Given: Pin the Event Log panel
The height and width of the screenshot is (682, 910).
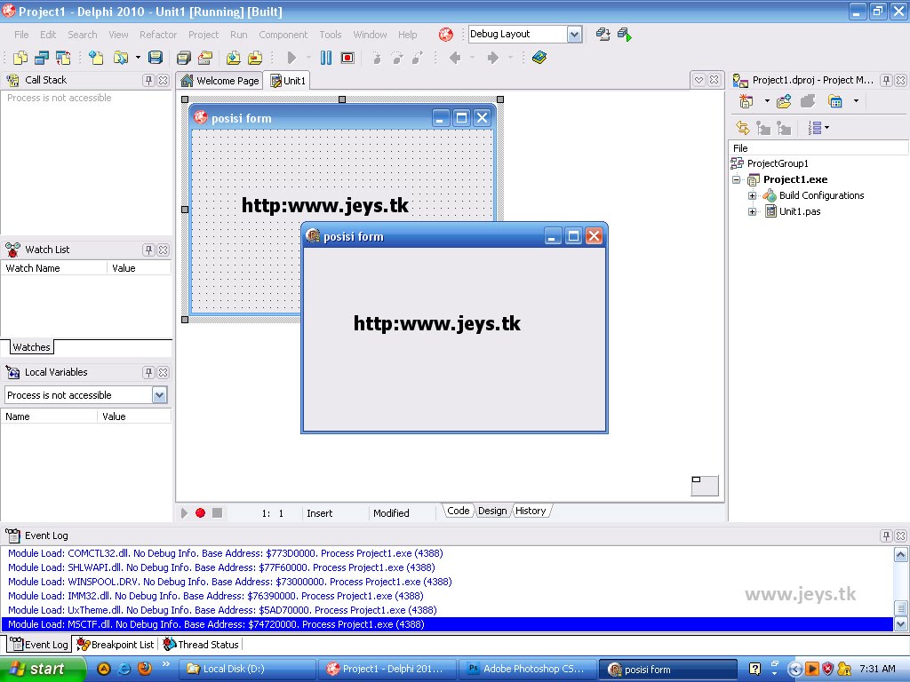Looking at the screenshot, I should 886,535.
